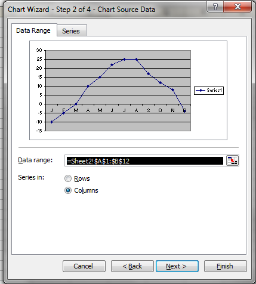Click Finish to complete the chart
This screenshot has width=256, height=284.
226,266
